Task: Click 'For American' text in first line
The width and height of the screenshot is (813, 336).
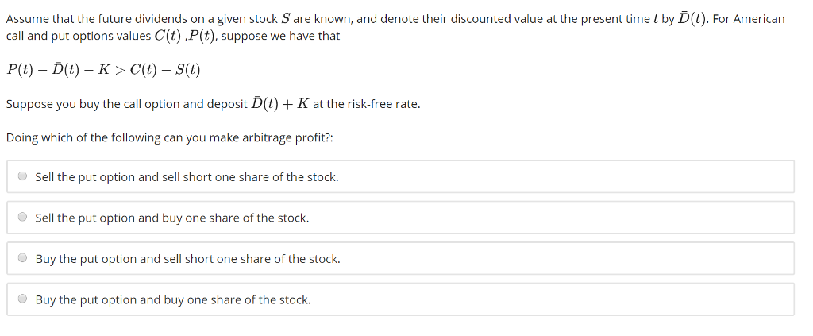Action: 749,19
